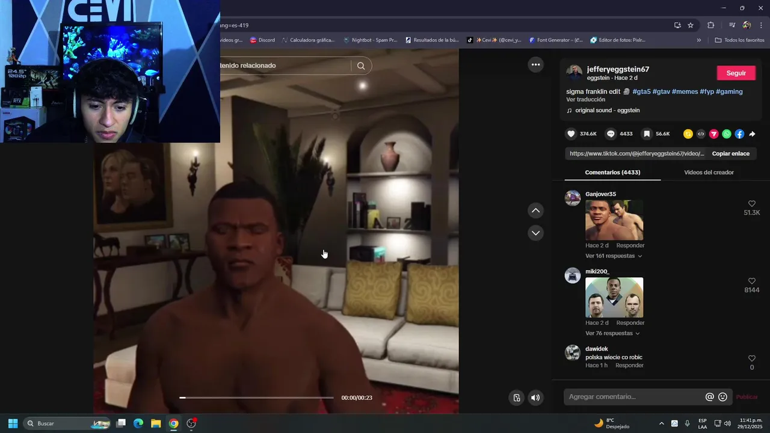The height and width of the screenshot is (433, 770).
Task: Like dawidek's comment
Action: (752, 358)
